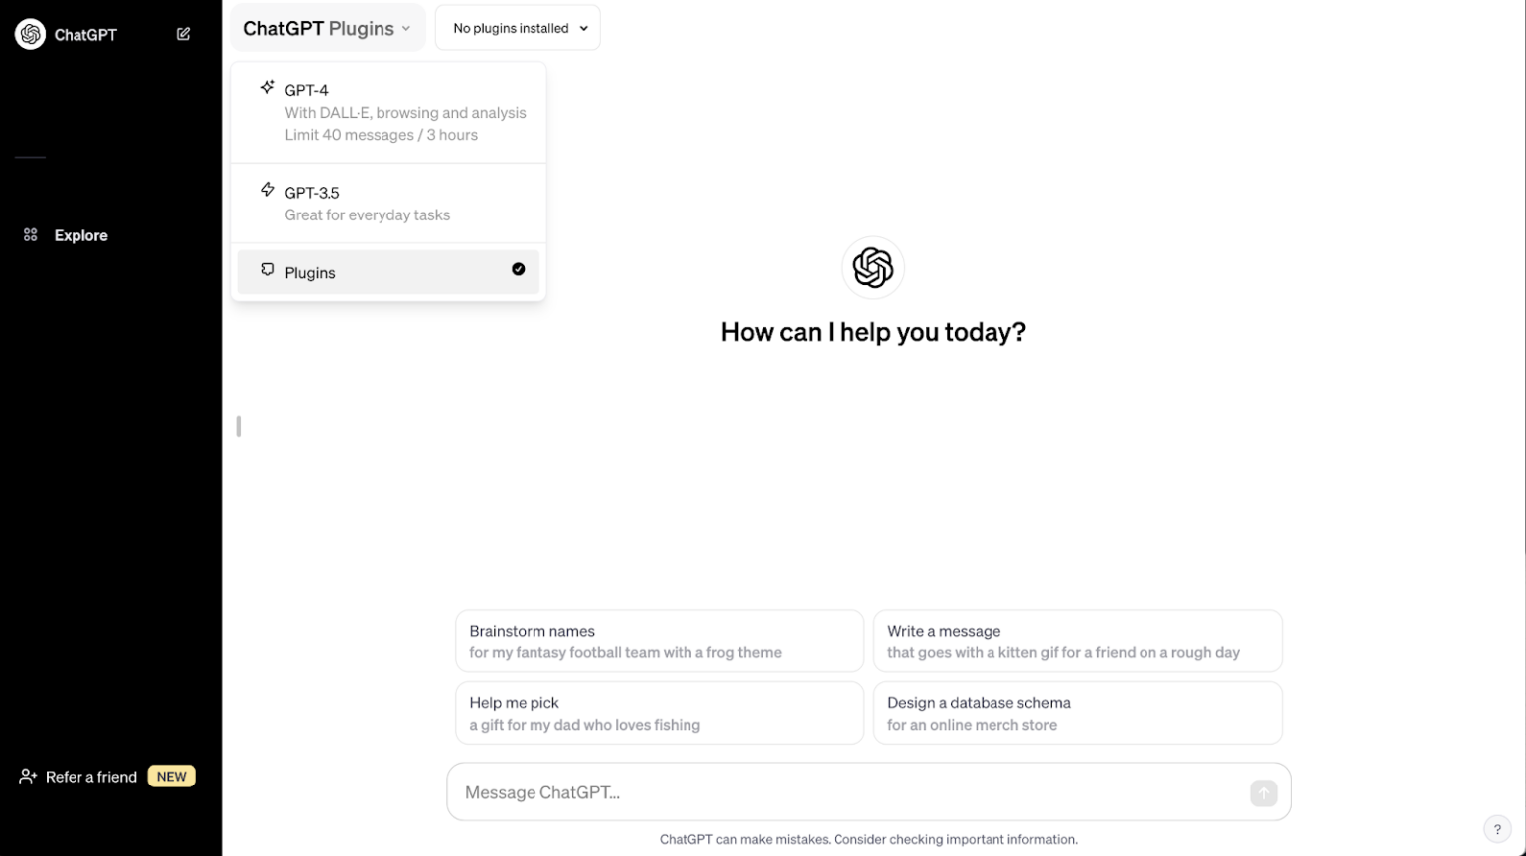Toggle the Plugins selected checkmark
The width and height of the screenshot is (1526, 856).
(518, 269)
